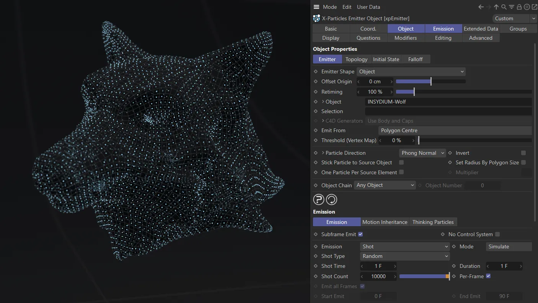Open the Emitter Shape dropdown

pyautogui.click(x=411, y=71)
